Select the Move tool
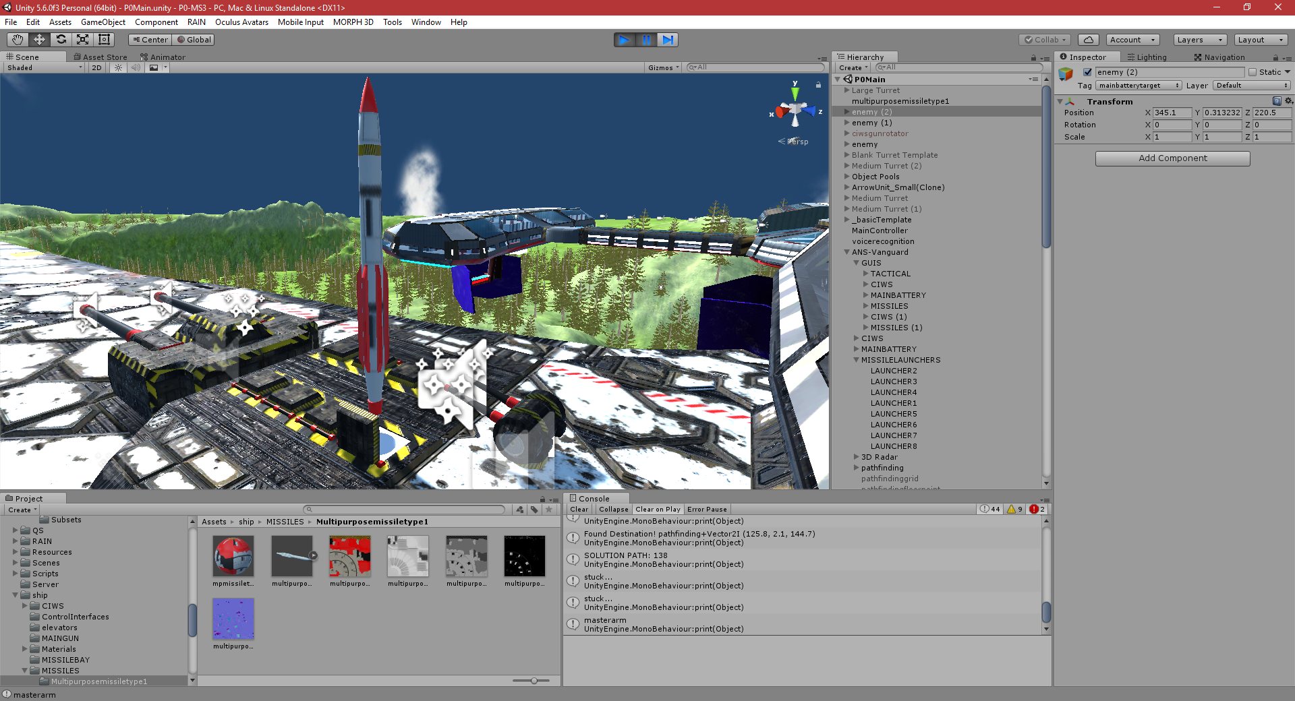Viewport: 1295px width, 701px height. coord(39,40)
